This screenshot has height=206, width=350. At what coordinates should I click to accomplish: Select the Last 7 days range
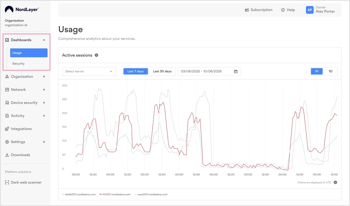click(135, 71)
